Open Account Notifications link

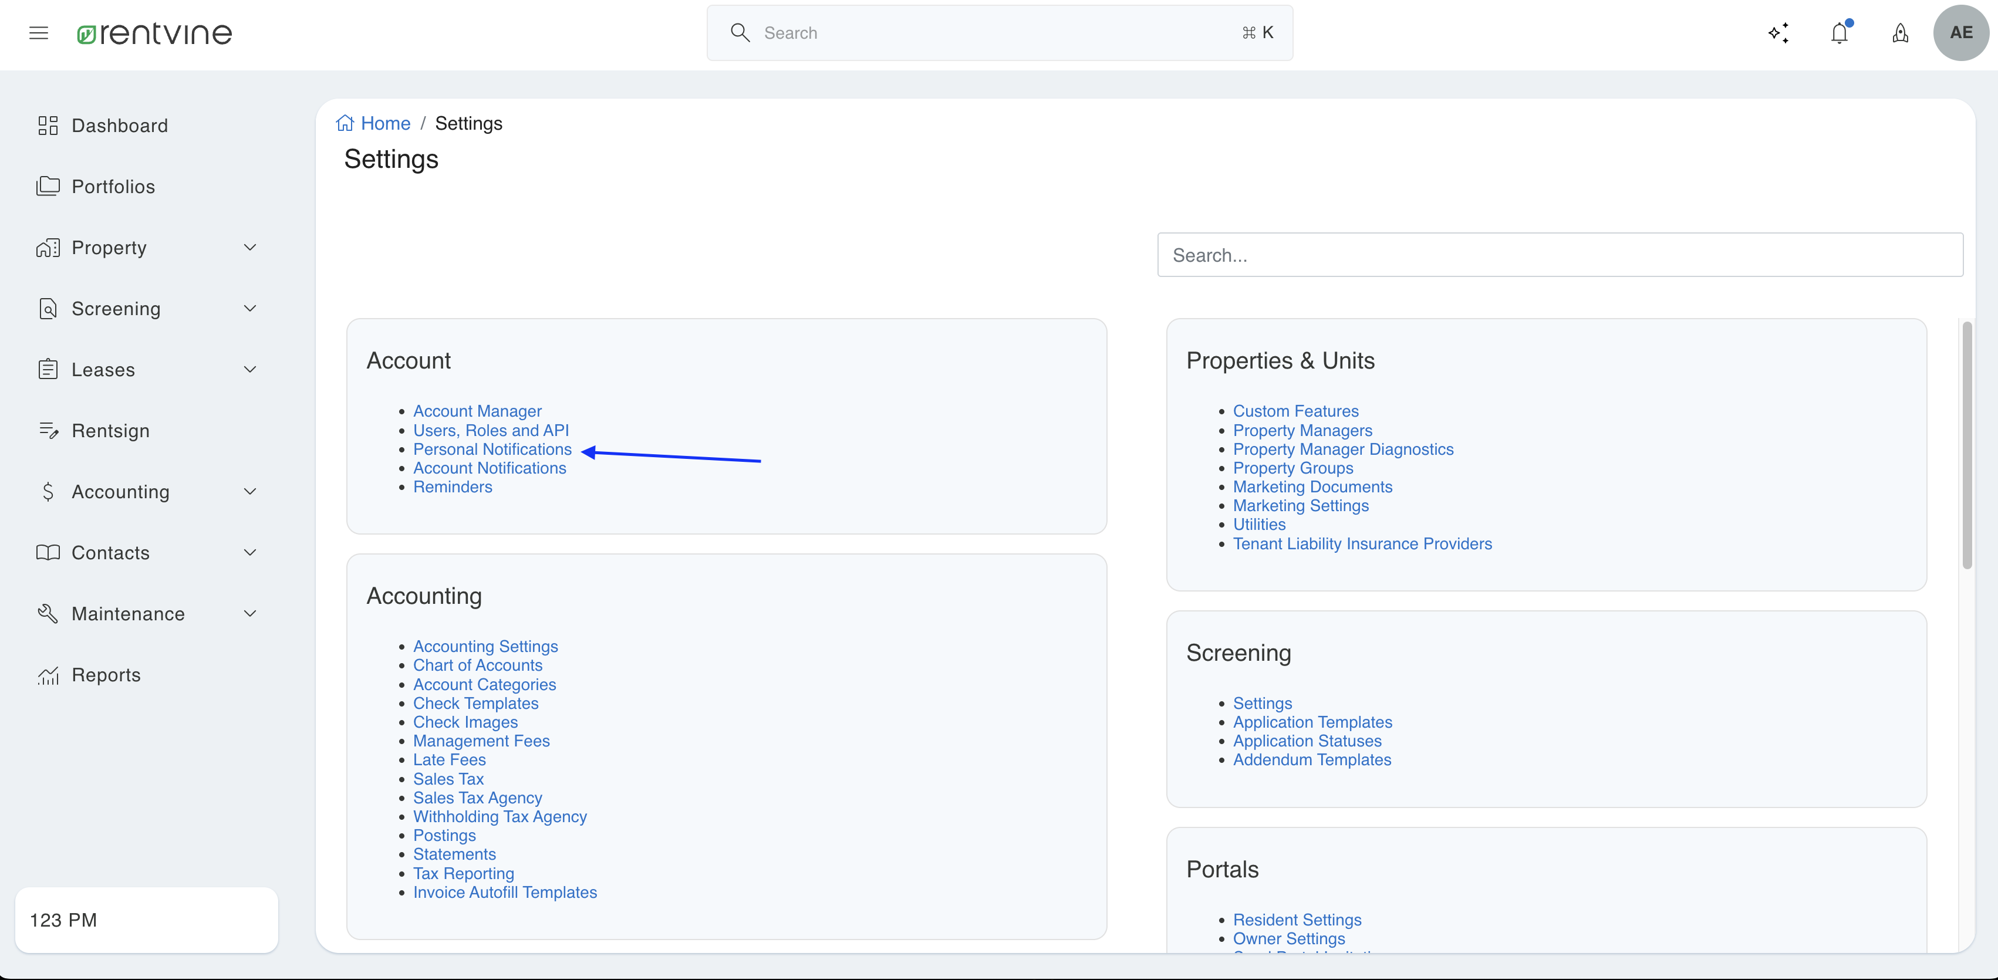(x=490, y=468)
